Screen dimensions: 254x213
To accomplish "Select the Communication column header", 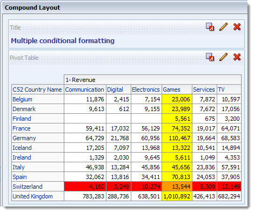I will 84,90.
